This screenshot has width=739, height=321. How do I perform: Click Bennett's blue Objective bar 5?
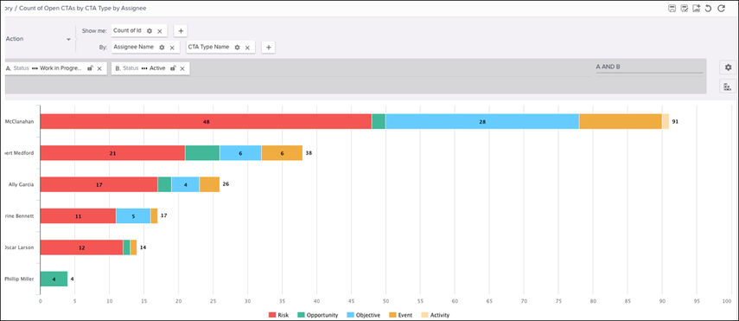(133, 215)
